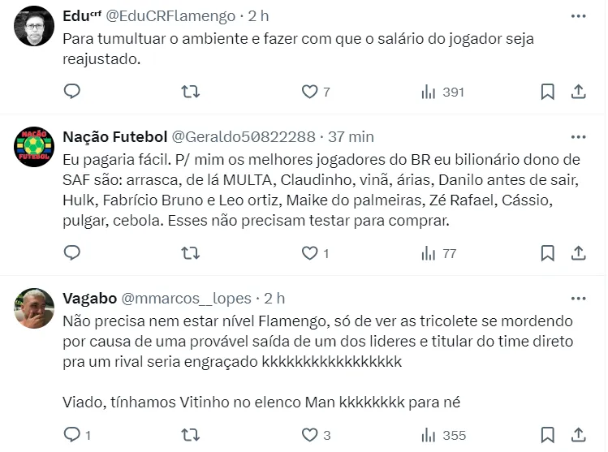This screenshot has width=608, height=452.
Task: Like the Nação Futebol tweet
Action: pyautogui.click(x=309, y=253)
